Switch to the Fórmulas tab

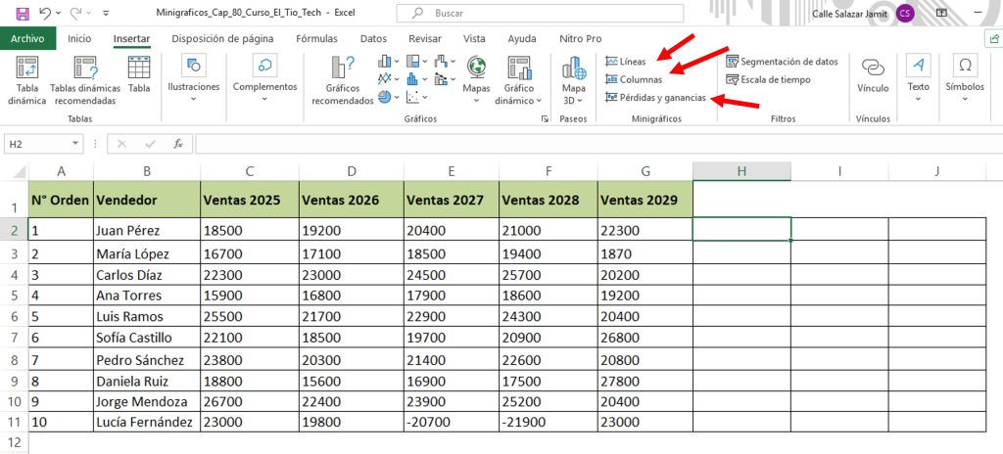coord(316,39)
